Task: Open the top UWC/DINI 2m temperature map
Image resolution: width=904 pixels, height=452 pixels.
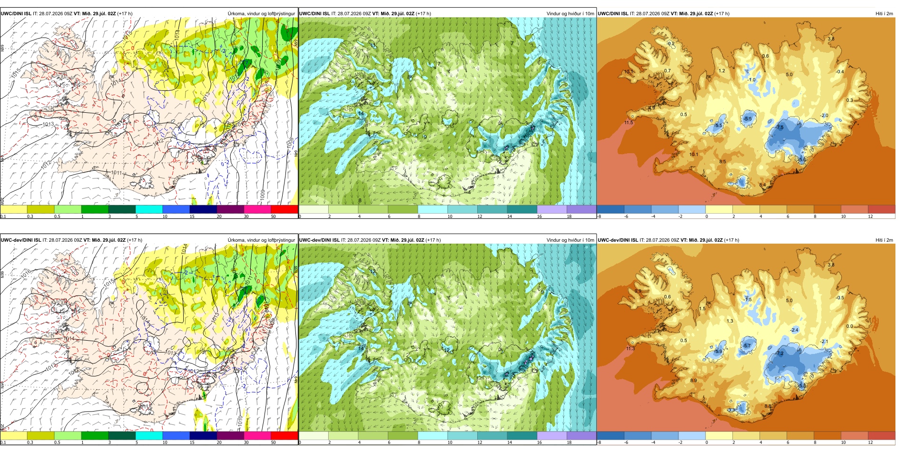Action: coord(746,111)
